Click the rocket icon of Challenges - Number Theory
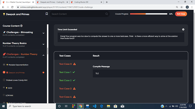 point(4,54)
